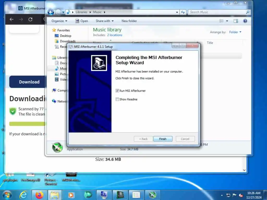Click the green shield scan icon

pyautogui.click(x=13, y=111)
